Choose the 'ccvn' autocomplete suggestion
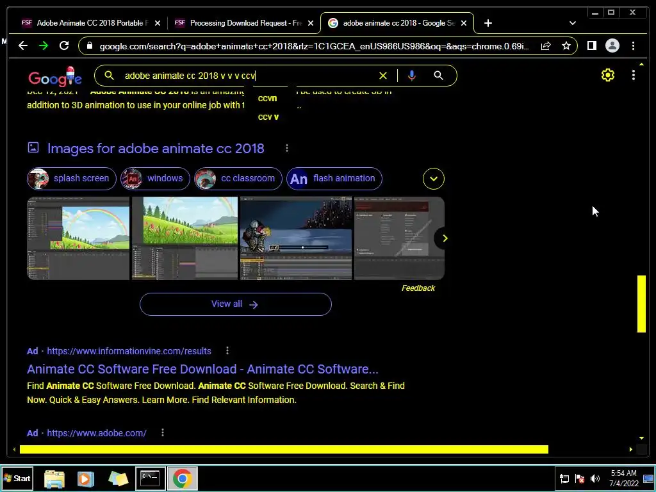656x492 pixels. point(267,98)
